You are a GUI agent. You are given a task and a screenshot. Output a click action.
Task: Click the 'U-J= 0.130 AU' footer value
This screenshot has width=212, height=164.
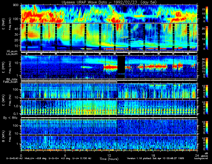82,158
